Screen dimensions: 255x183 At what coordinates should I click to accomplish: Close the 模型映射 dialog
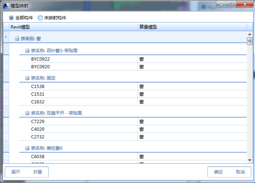[x=245, y=4]
